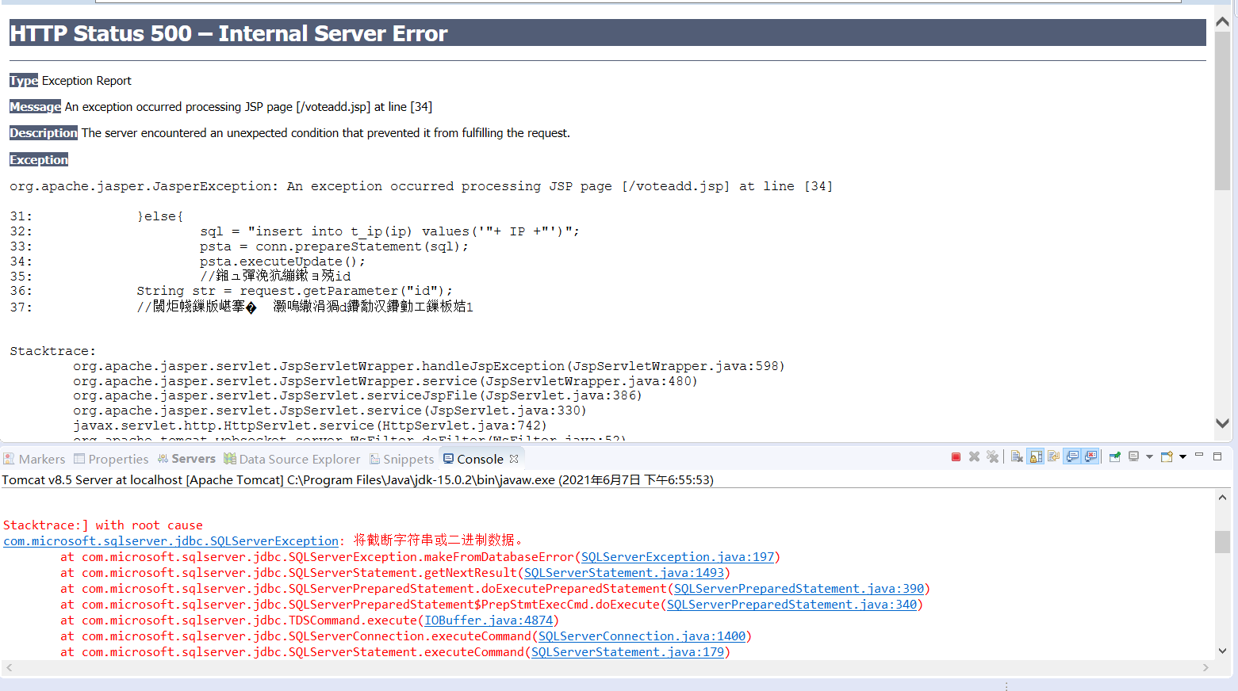The width and height of the screenshot is (1238, 691).
Task: Open SQLServerStatement.java:1493 link
Action: coord(624,573)
